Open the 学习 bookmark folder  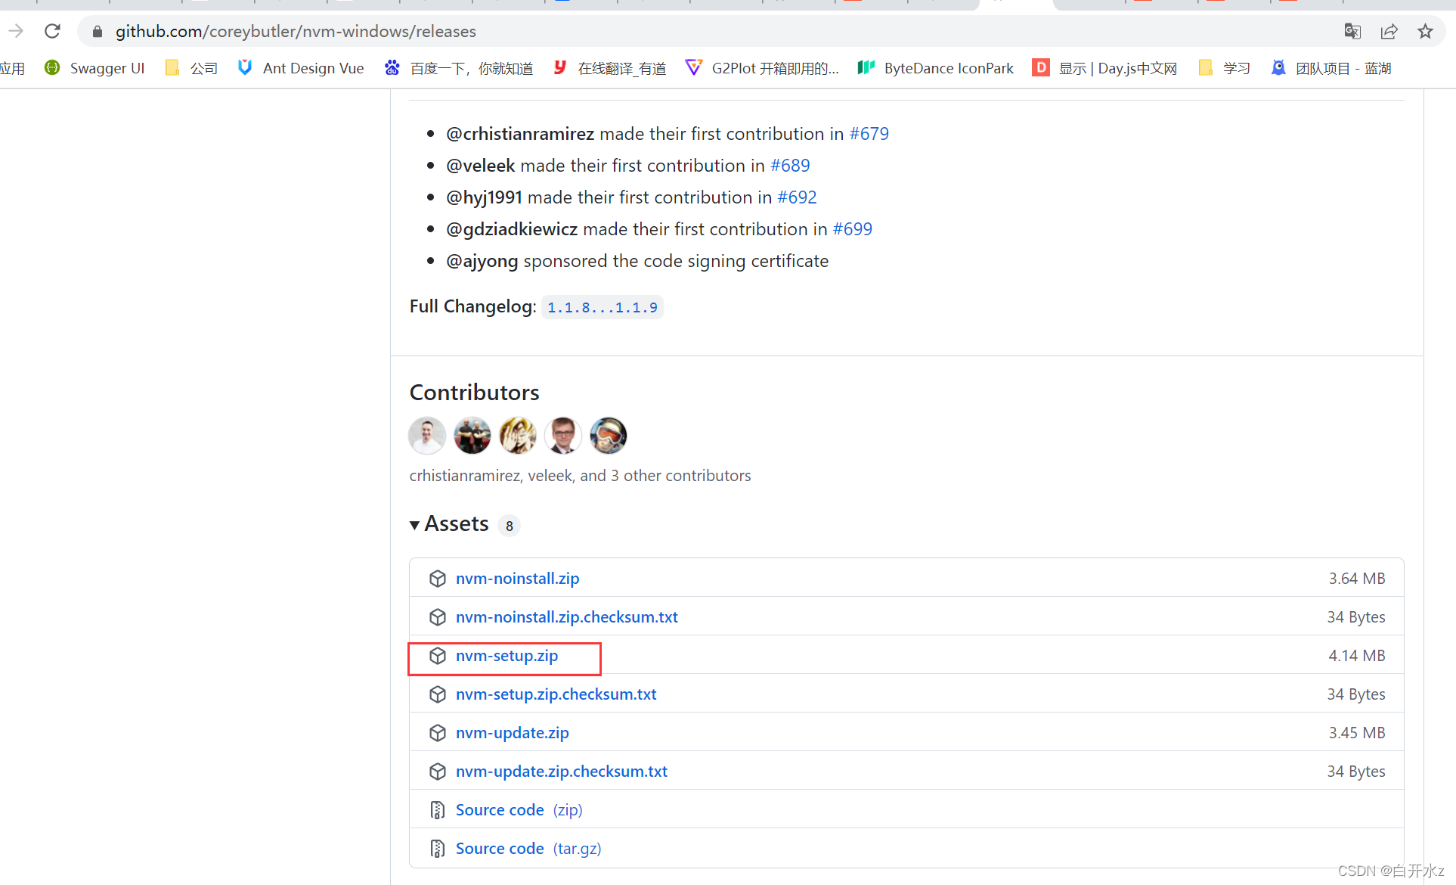[x=1225, y=68]
